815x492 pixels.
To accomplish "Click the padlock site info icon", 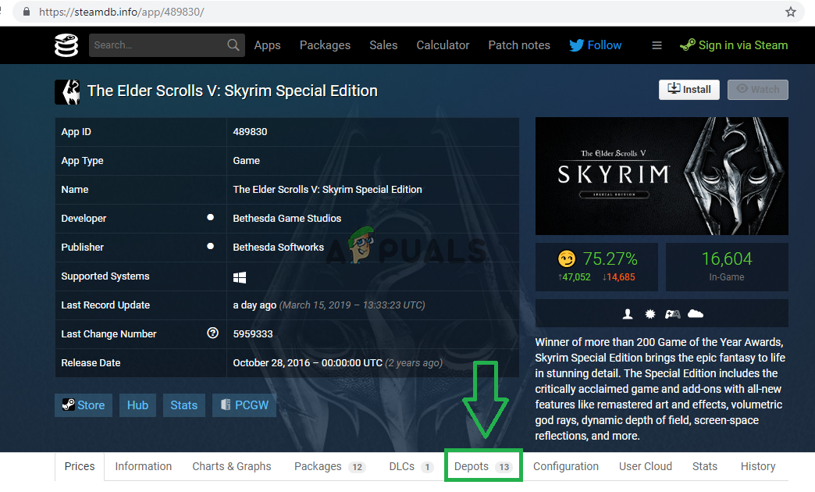I will (x=27, y=12).
